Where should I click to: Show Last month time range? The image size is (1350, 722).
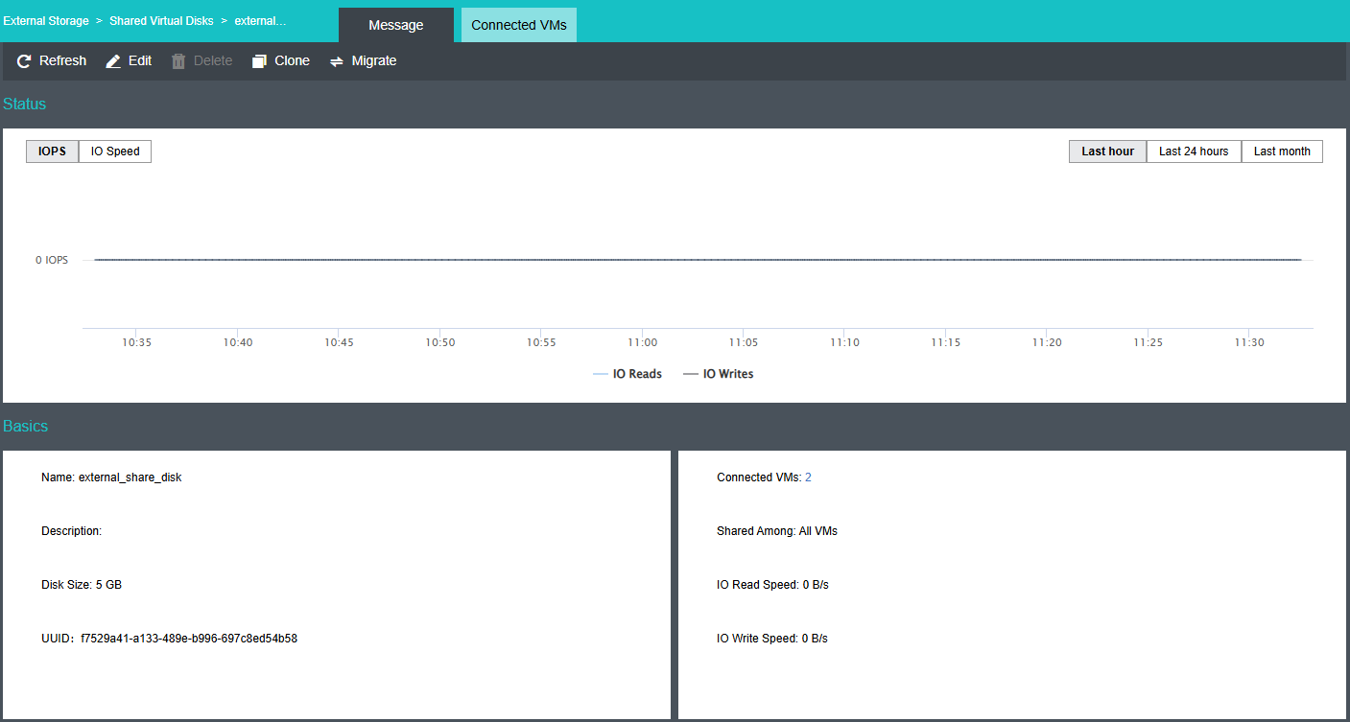click(x=1281, y=151)
